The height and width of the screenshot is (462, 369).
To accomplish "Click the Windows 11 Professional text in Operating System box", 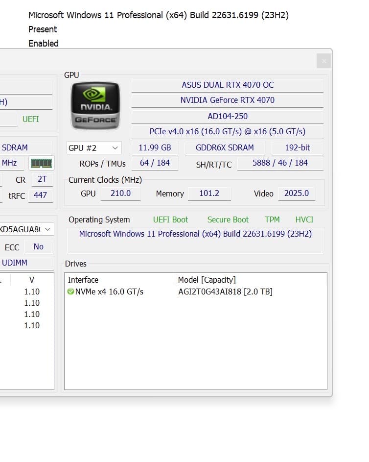I will tap(195, 234).
